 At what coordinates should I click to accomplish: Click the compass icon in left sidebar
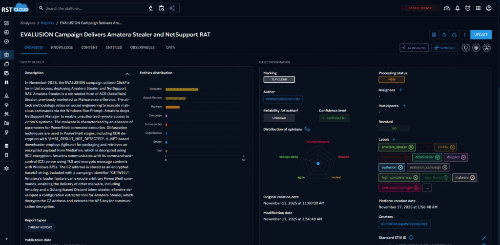pos(6,41)
